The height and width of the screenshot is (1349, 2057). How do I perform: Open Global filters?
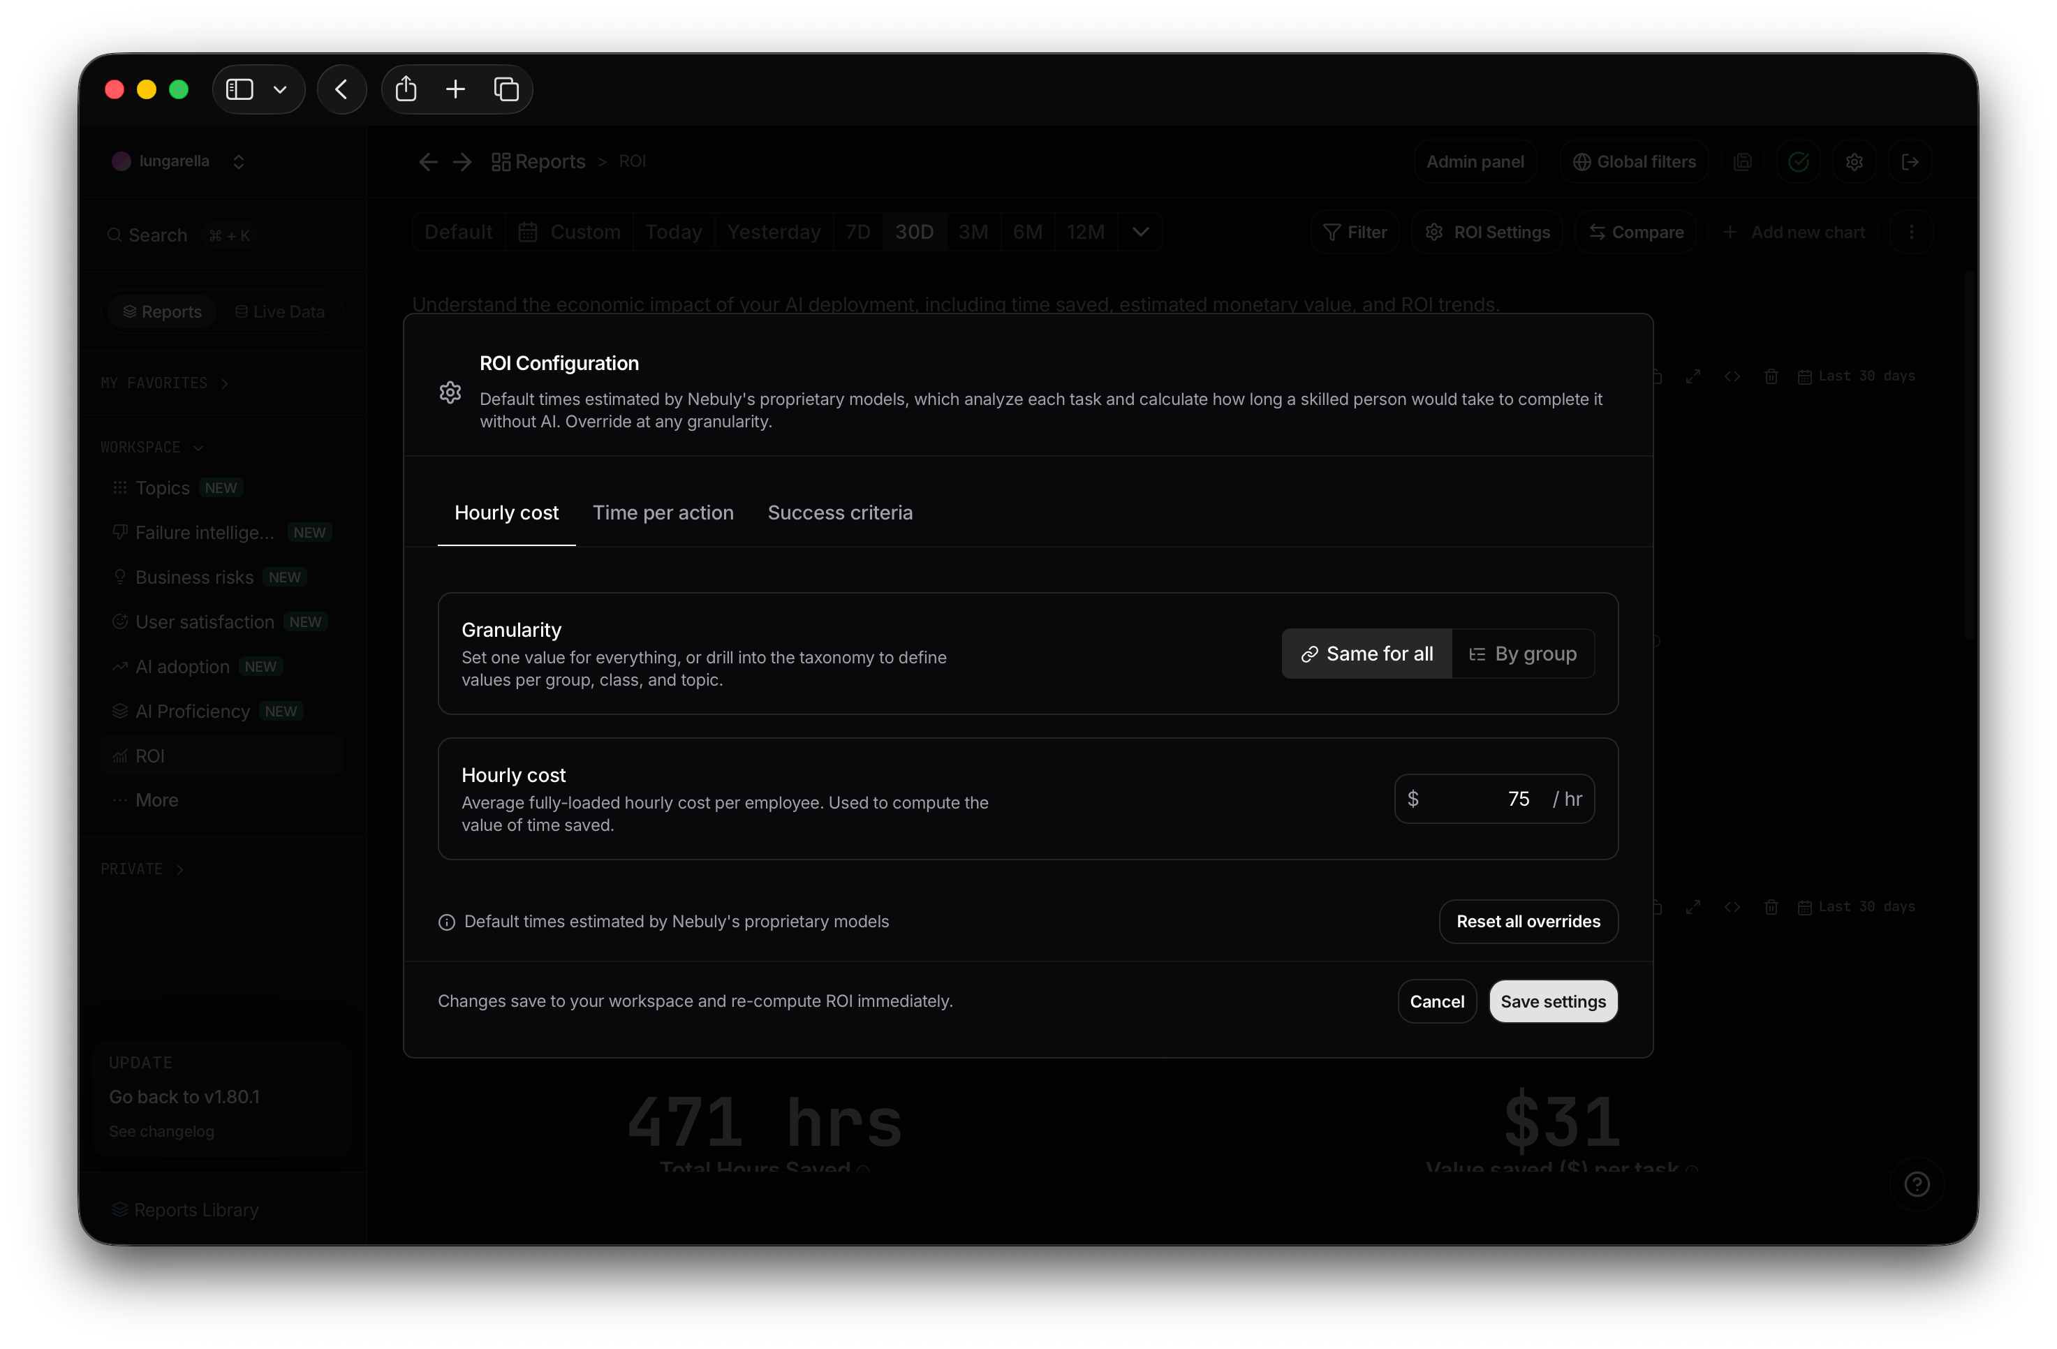1633,161
